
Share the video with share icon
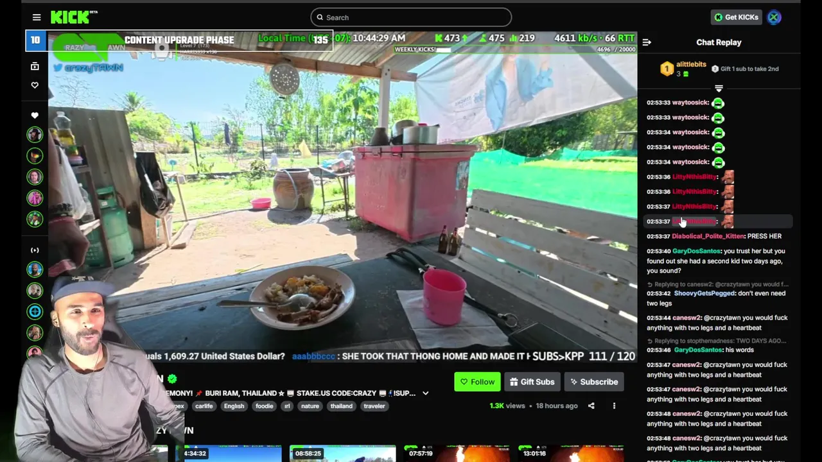coord(591,406)
